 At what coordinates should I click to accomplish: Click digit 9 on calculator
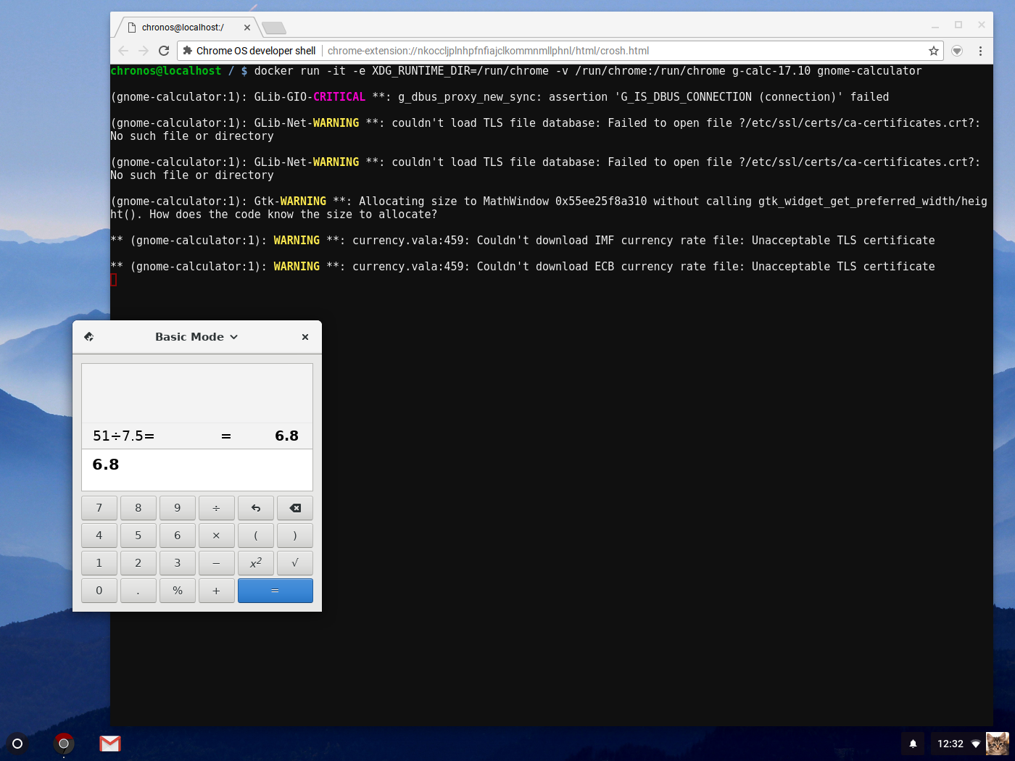[x=178, y=508]
